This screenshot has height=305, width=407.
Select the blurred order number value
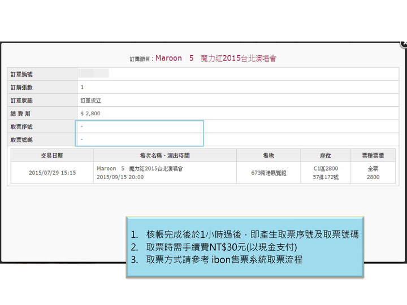pos(93,73)
